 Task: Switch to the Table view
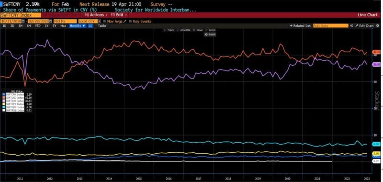pyautogui.click(x=102, y=25)
